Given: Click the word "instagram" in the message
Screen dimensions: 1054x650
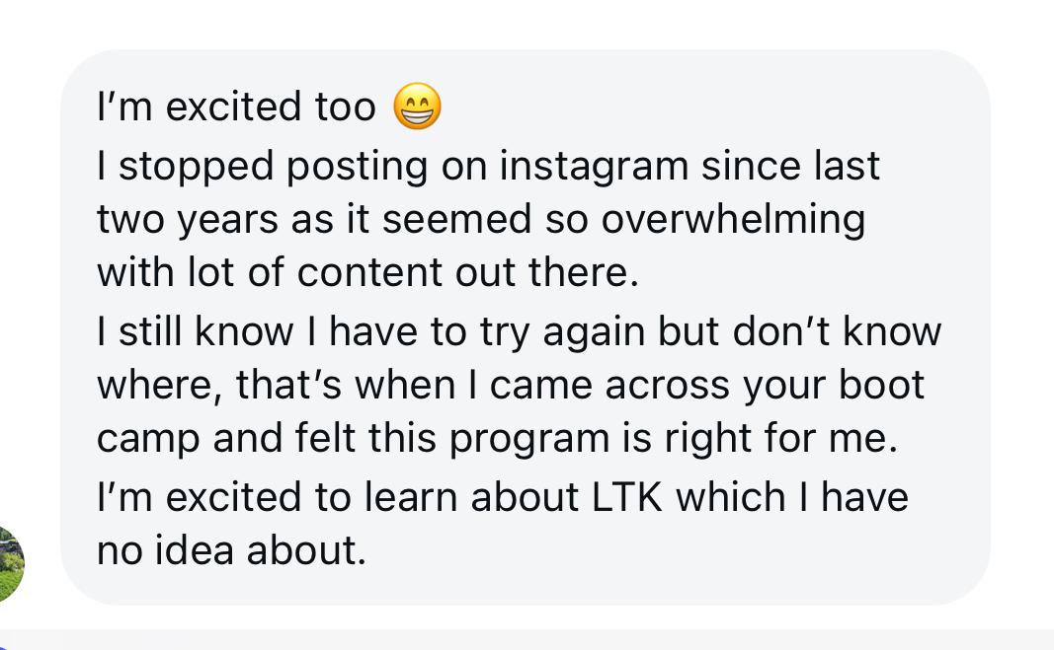Looking at the screenshot, I should pyautogui.click(x=594, y=166).
